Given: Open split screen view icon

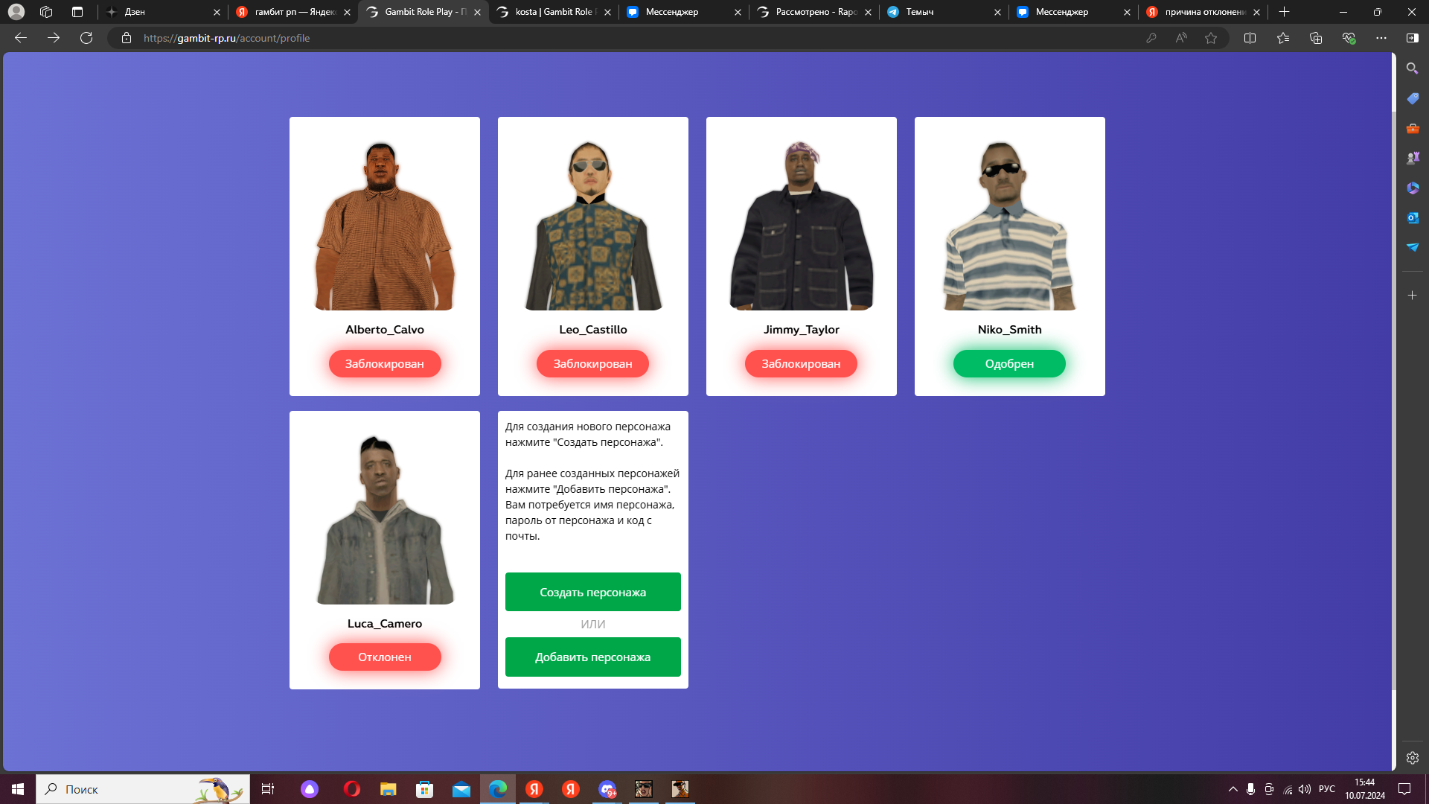Looking at the screenshot, I should [1250, 38].
